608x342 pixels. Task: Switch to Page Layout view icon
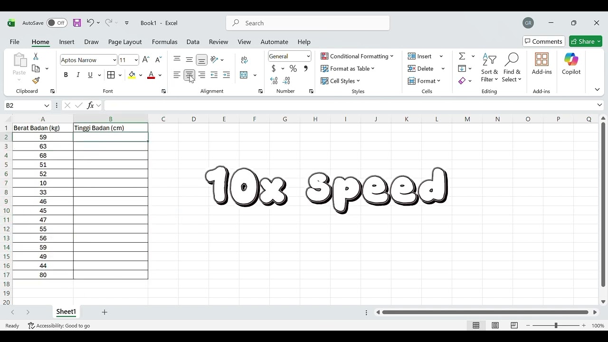pyautogui.click(x=495, y=325)
